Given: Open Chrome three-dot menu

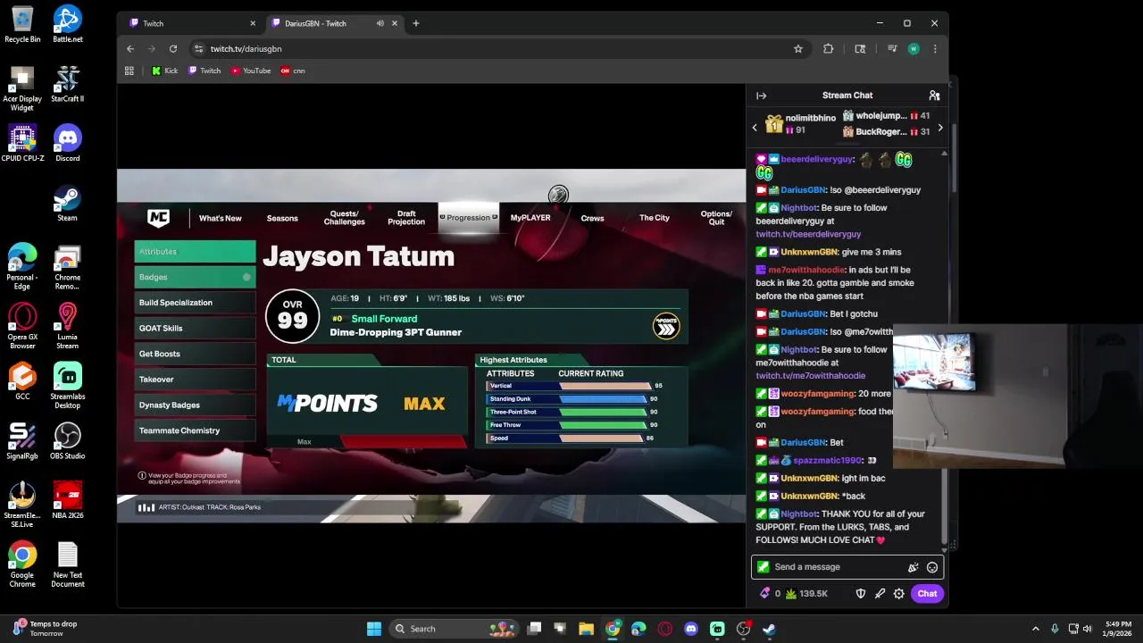Looking at the screenshot, I should click(x=935, y=49).
